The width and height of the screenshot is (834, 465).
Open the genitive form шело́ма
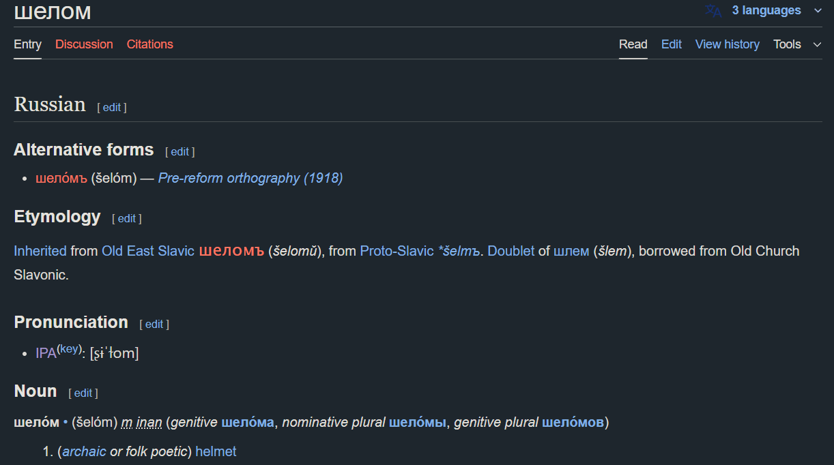pyautogui.click(x=248, y=423)
